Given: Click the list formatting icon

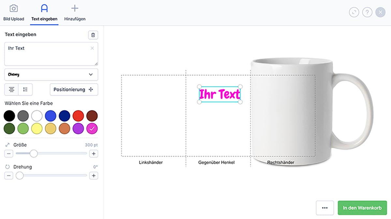Looking at the screenshot, I should (x=25, y=89).
